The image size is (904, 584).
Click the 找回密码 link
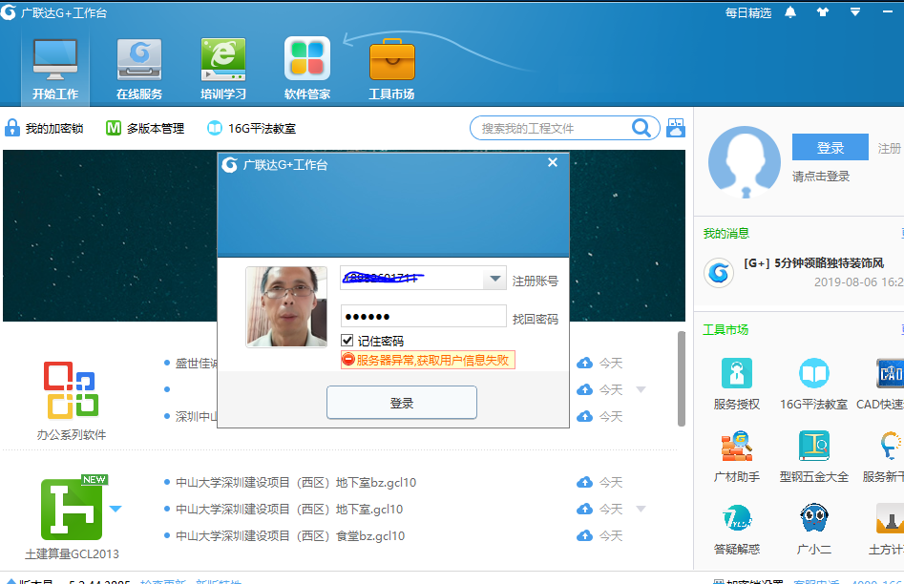tap(535, 320)
